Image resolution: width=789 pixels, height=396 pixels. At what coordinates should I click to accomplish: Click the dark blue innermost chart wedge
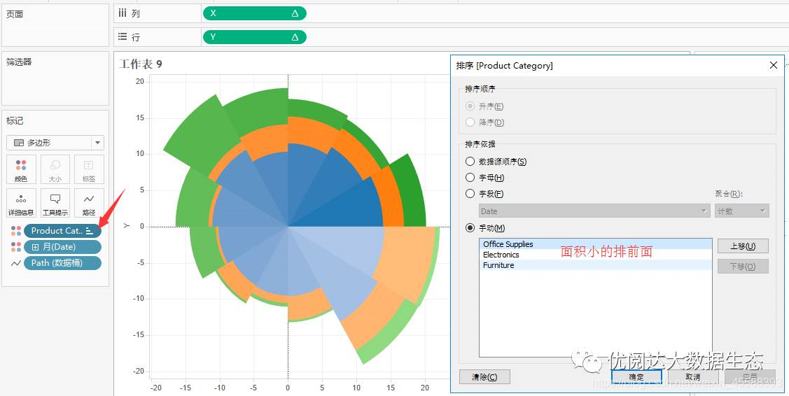point(347,208)
